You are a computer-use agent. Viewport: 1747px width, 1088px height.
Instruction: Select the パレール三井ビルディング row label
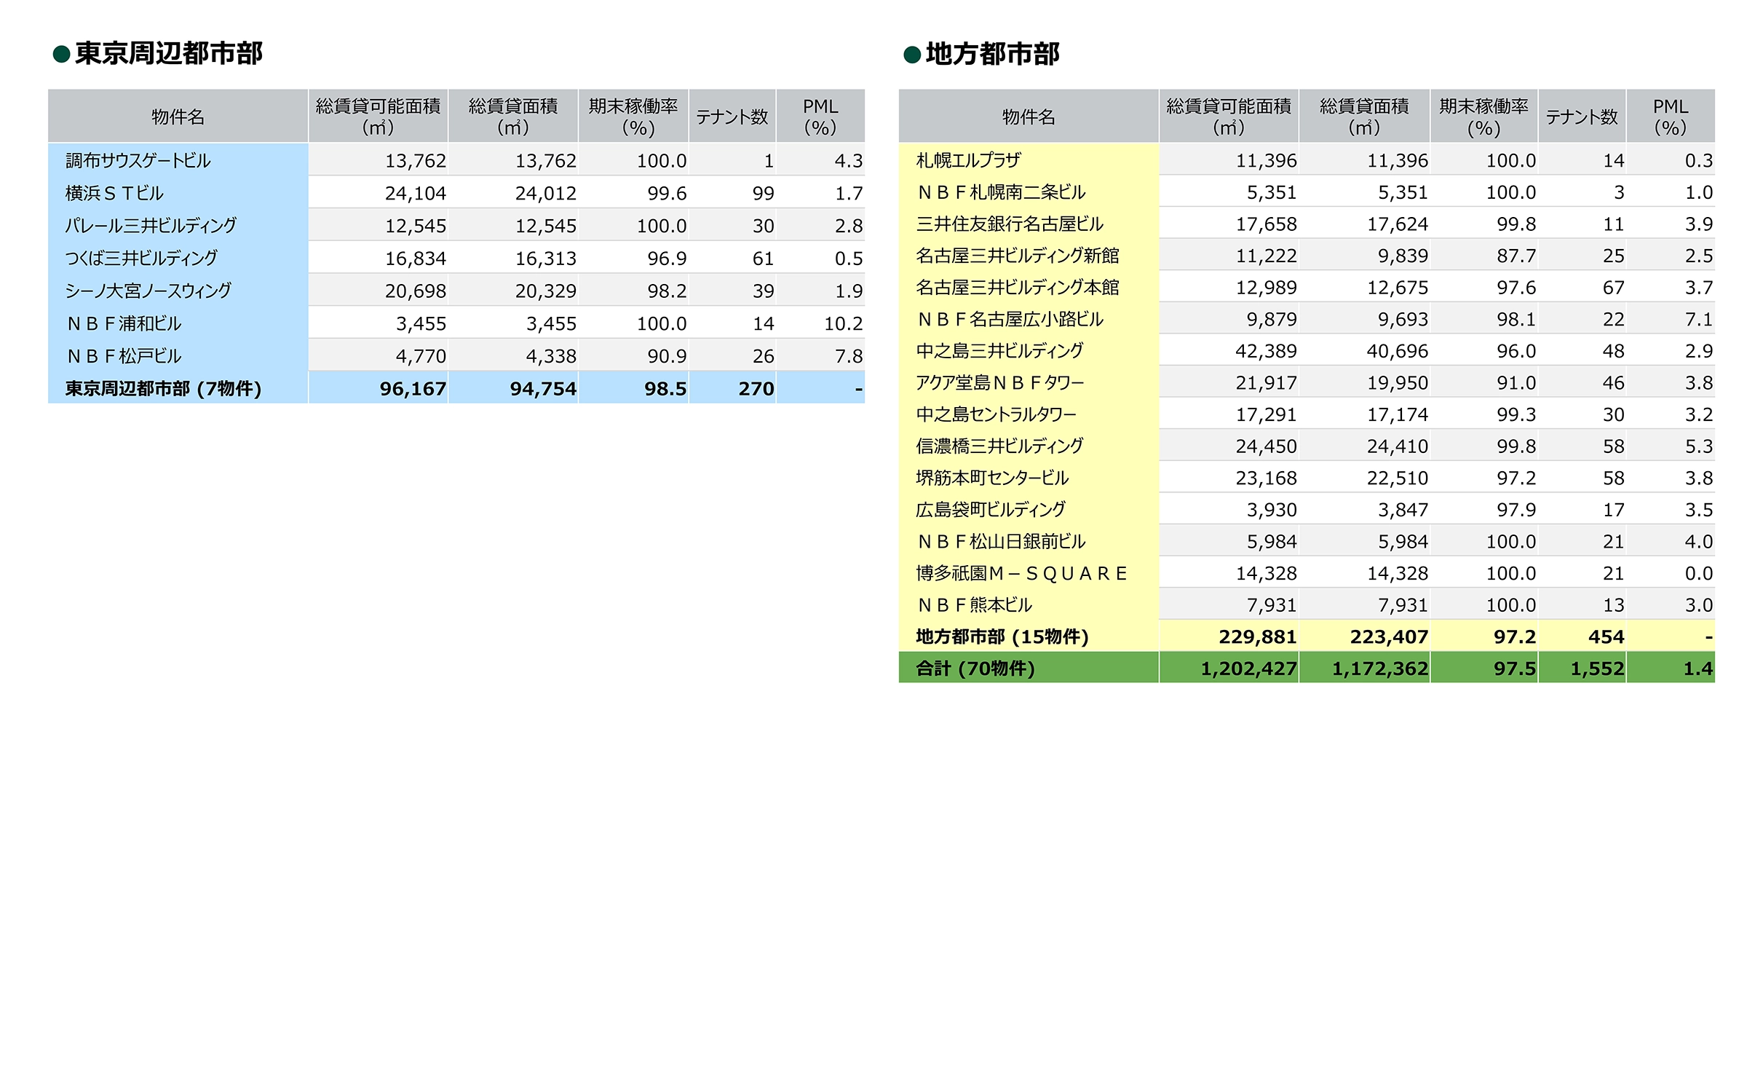[150, 226]
